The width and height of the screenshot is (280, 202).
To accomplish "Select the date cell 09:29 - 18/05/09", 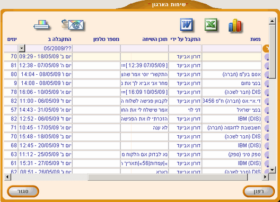I will click(45, 57).
